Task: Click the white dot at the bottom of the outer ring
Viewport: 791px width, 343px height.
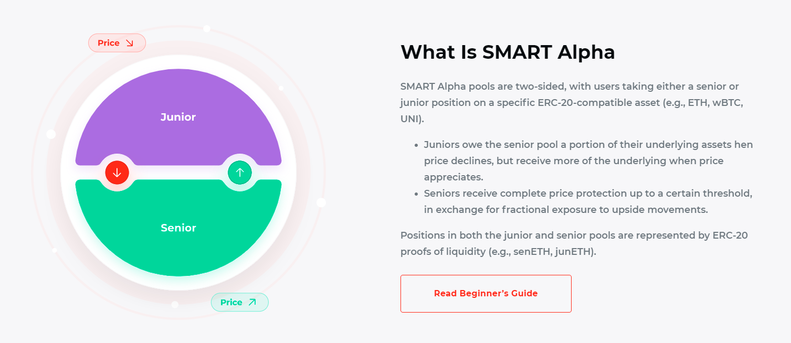Action: point(175,304)
